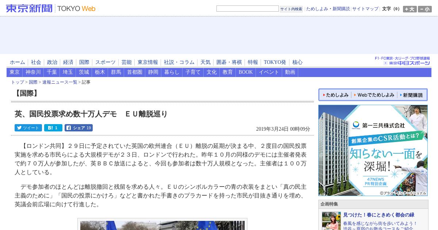Click the site search text field

(x=247, y=9)
